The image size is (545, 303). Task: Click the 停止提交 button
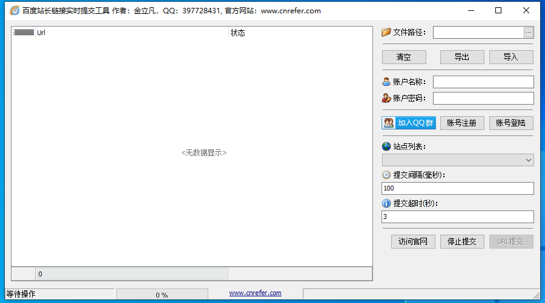coord(462,241)
